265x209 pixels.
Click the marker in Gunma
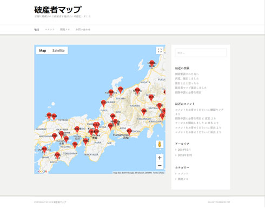[x=151, y=98]
